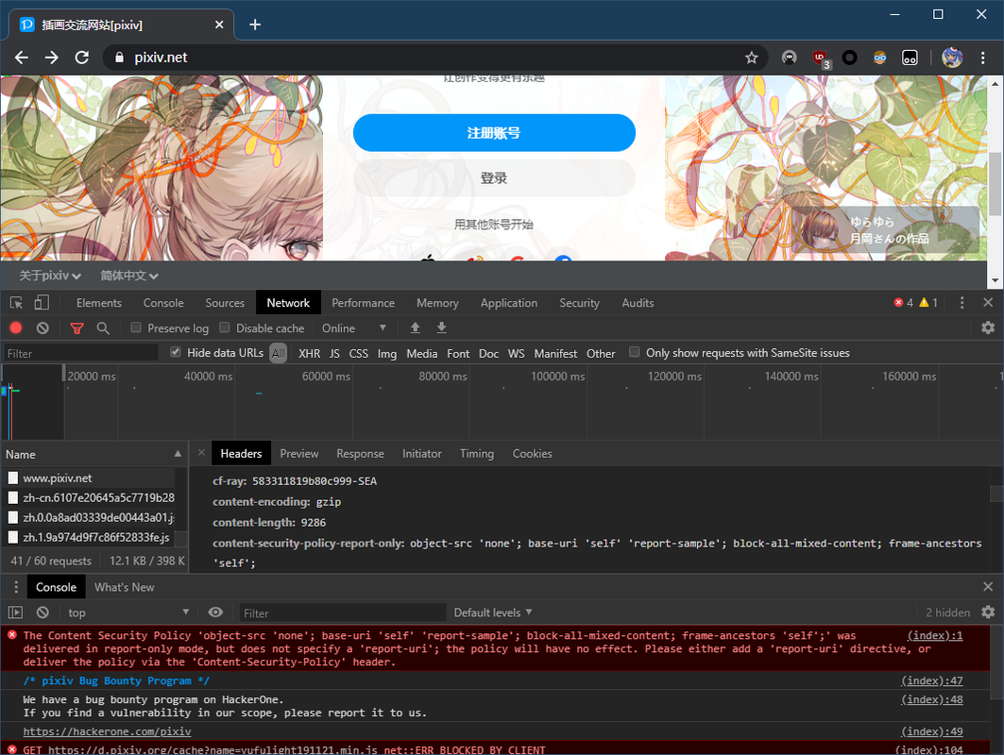Uncheck Hide data URLs
The height and width of the screenshot is (755, 1004).
pos(176,352)
